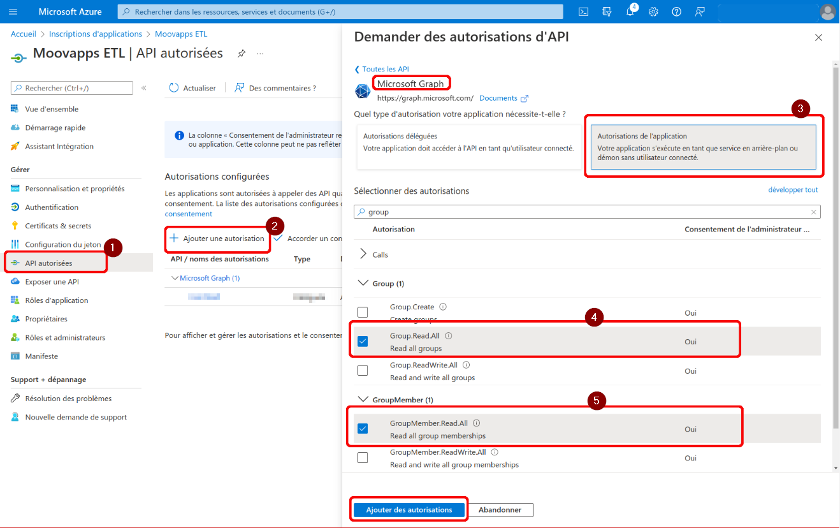Show info for GroupMember.ReadWrite.All permission
This screenshot has width=840, height=528.
click(494, 452)
